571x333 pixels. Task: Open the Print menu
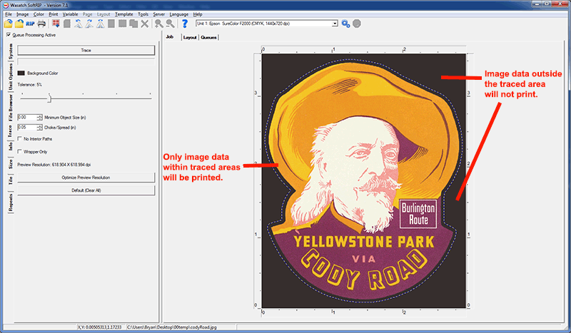click(x=53, y=14)
